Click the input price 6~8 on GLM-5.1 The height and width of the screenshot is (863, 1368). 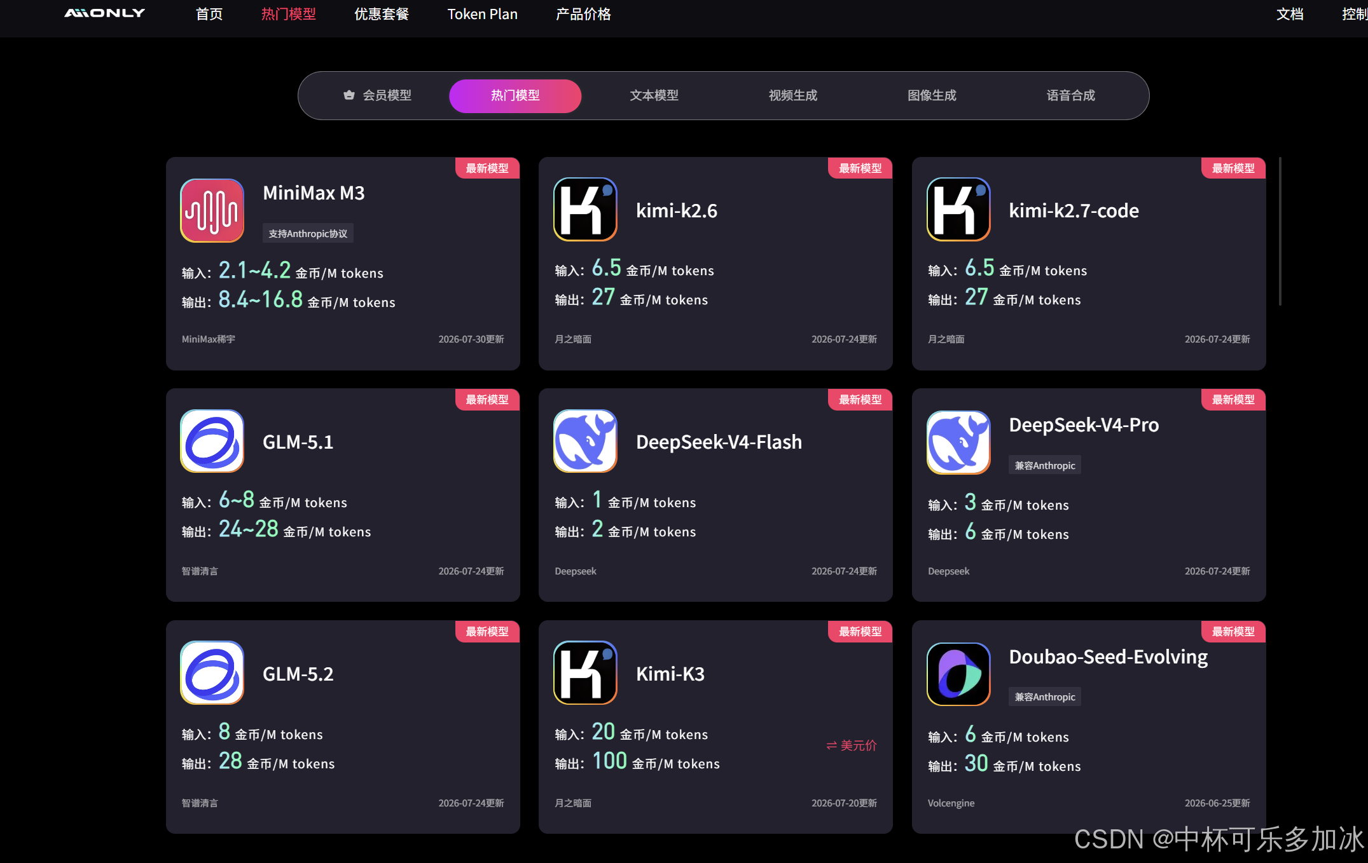[237, 499]
